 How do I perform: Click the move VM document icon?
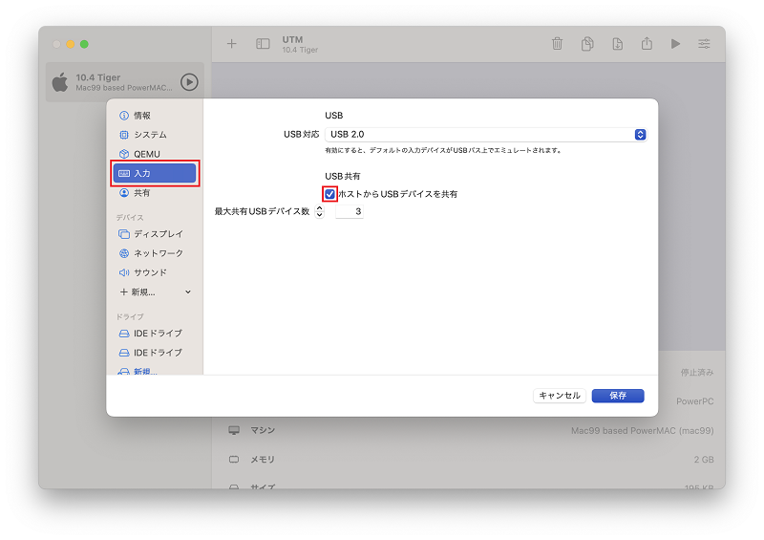617,44
